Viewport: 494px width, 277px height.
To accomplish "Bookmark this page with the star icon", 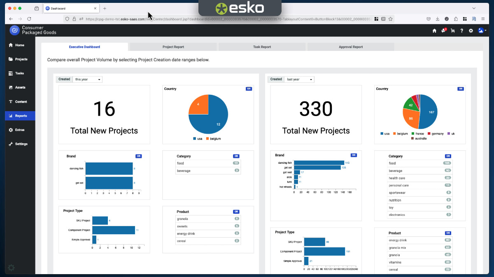I will point(390,19).
